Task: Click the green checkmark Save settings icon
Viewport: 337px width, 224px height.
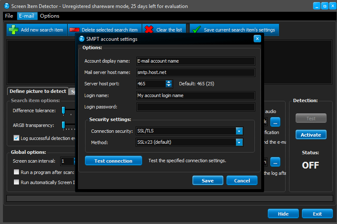Action: 197,29
